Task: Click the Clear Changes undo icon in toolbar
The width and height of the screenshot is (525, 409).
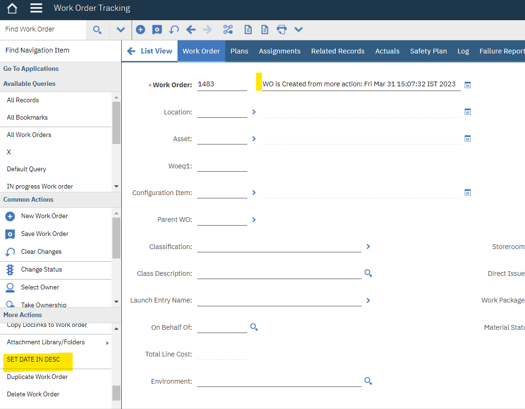Action: [x=174, y=29]
